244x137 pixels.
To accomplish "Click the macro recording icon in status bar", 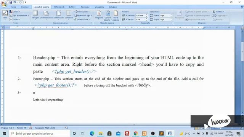I will (66, 128).
